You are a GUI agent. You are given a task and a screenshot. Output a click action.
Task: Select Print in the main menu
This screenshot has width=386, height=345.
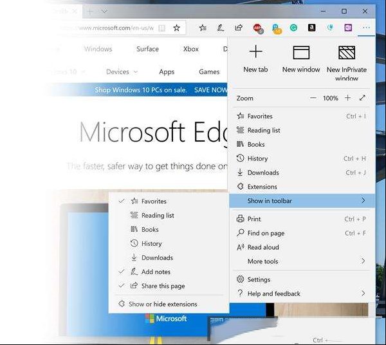[302, 219]
